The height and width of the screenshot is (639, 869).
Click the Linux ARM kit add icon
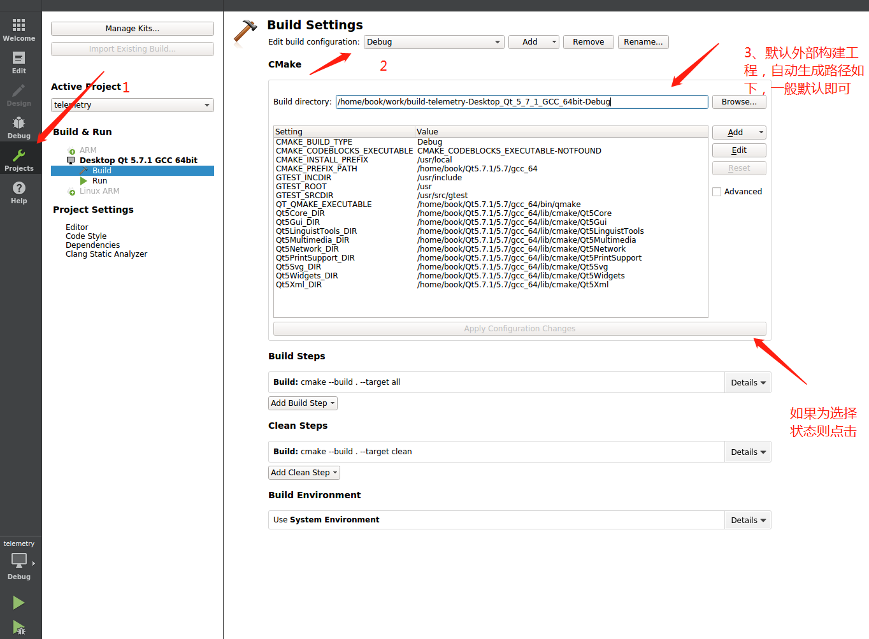pos(72,192)
